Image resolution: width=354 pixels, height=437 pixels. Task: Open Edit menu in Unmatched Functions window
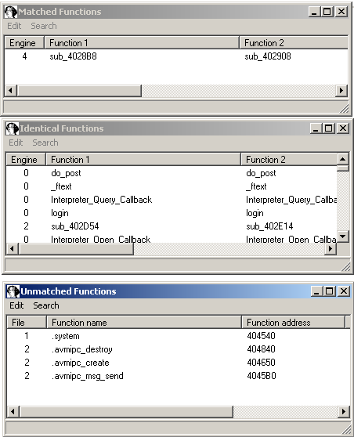tap(16, 305)
